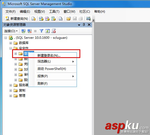Image resolution: width=150 pixels, height=135 pixels.
Task: Open Object Explorer window position dropdown arrow
Action: coord(79,25)
